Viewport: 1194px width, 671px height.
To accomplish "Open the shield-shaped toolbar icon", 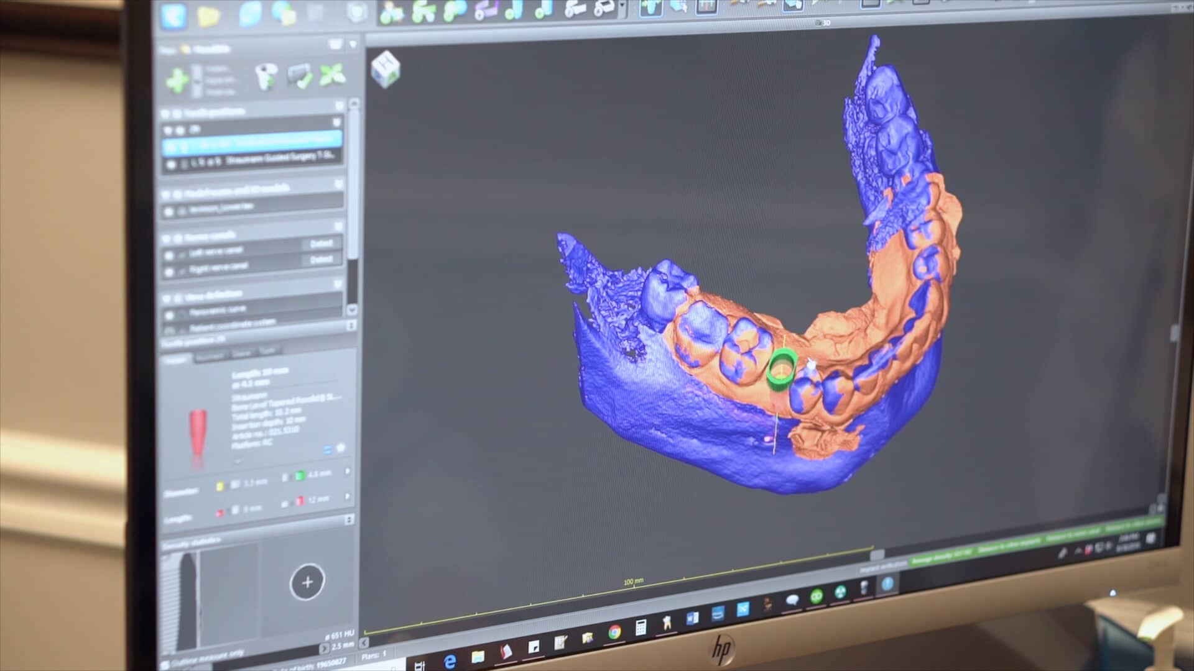I will pyautogui.click(x=356, y=13).
